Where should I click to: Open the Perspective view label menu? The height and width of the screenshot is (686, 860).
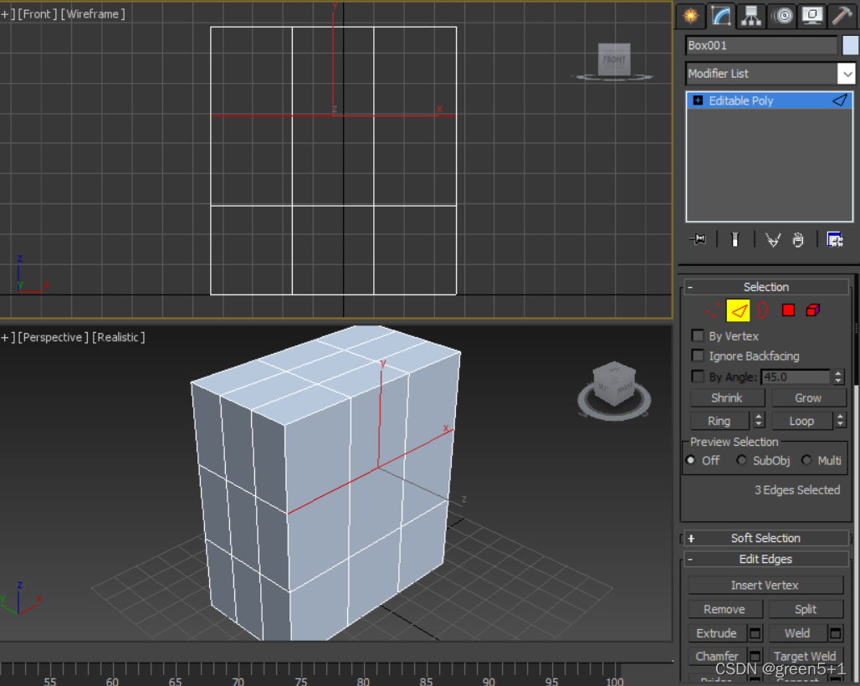[54, 337]
